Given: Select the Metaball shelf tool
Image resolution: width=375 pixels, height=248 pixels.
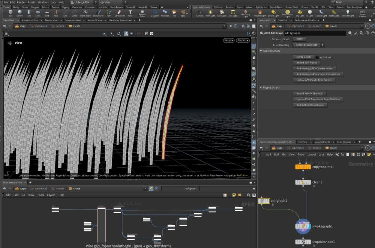Looking at the screenshot, I should point(165,13).
